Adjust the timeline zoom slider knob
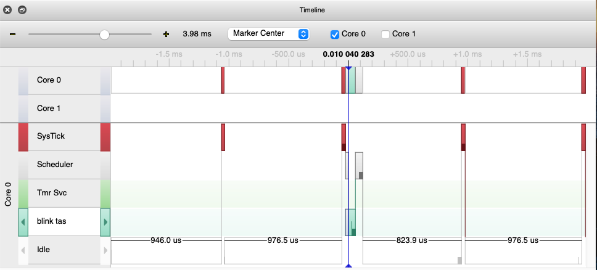This screenshot has width=597, height=270. pos(104,35)
